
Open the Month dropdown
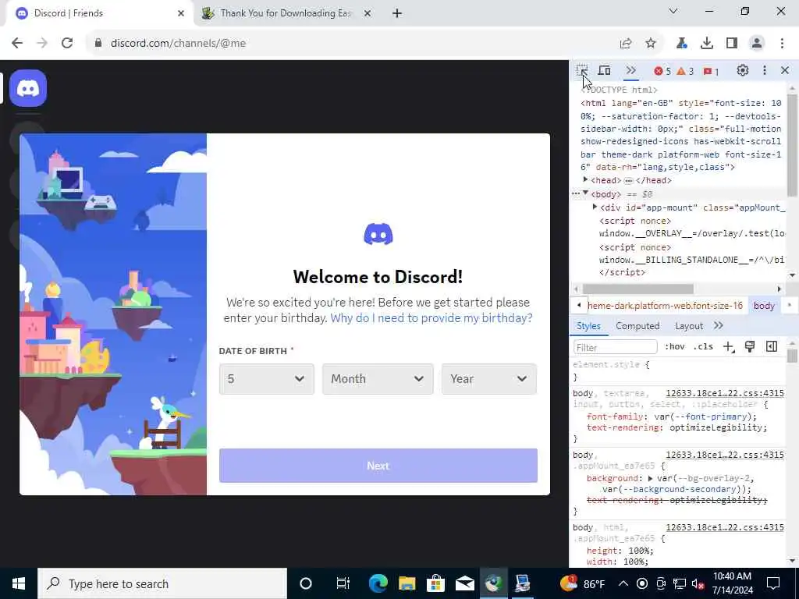(x=378, y=379)
